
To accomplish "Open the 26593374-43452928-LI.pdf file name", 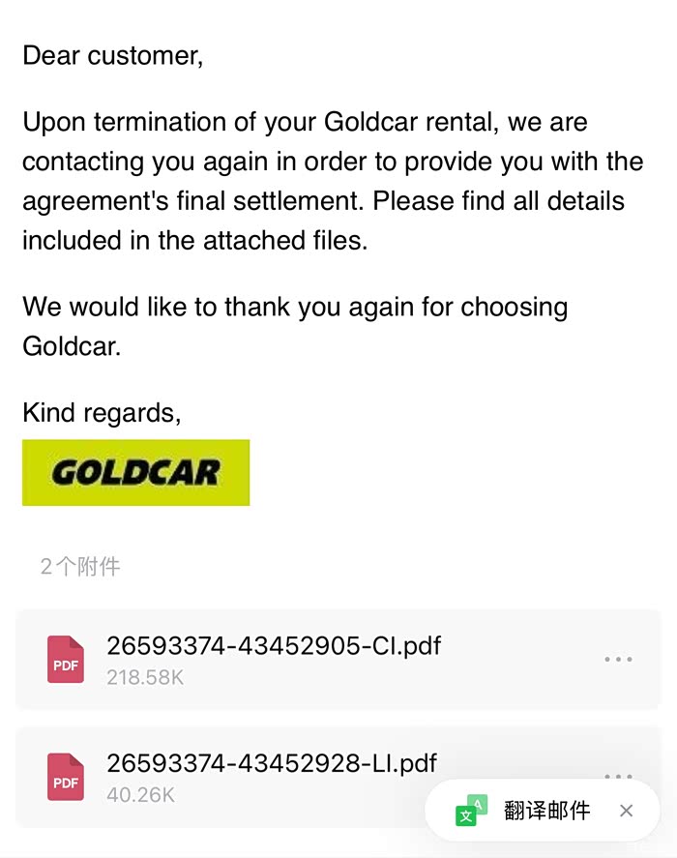I will (x=272, y=763).
